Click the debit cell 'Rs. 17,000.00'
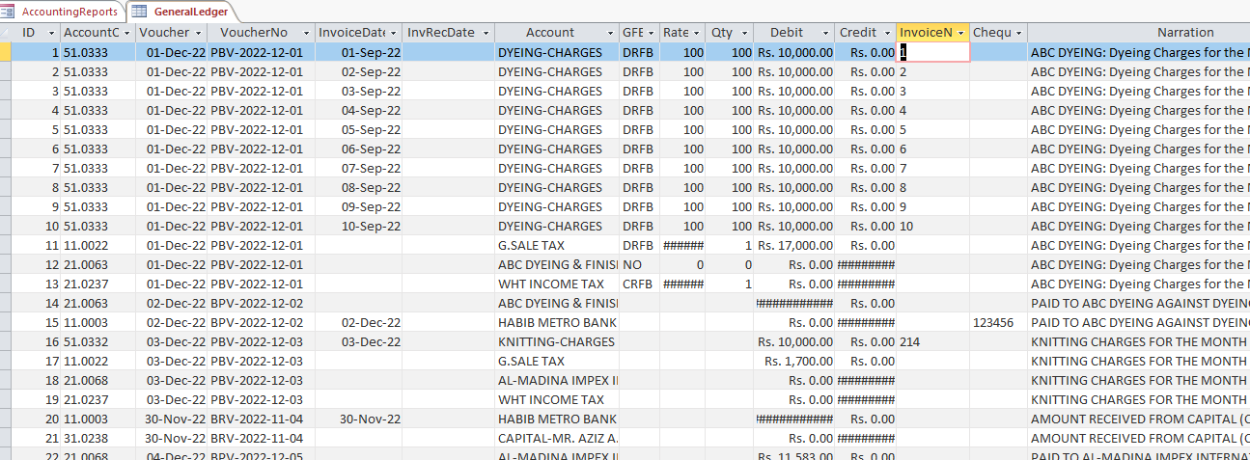This screenshot has width=1250, height=460. point(794,245)
